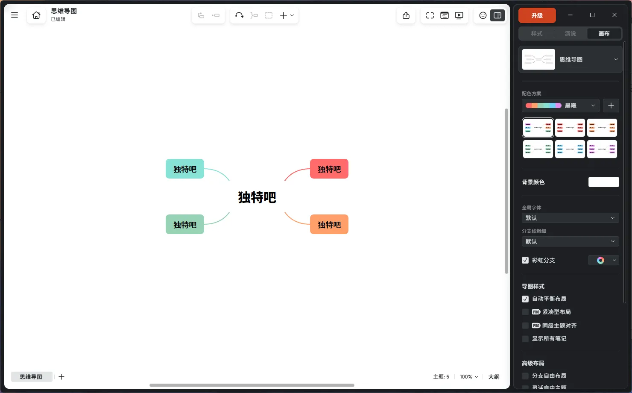This screenshot has width=632, height=393.
Task: Open the 分支线粗细 default dropdown
Action: [x=571, y=241]
